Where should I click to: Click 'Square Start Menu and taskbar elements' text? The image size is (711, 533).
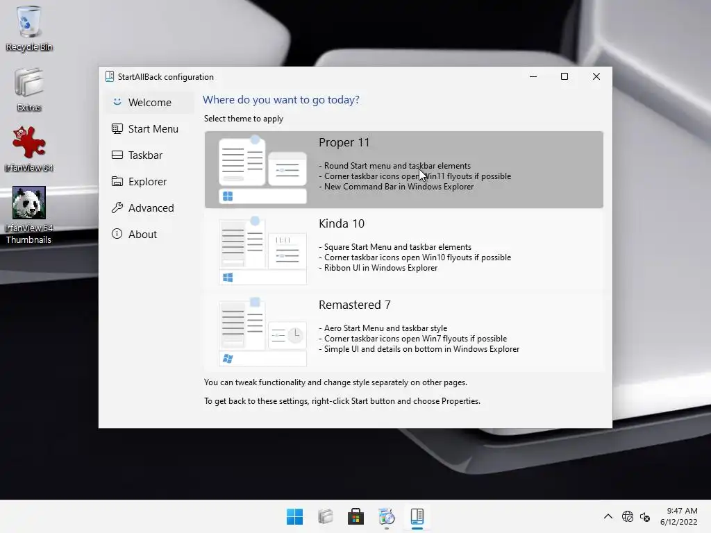[398, 247]
